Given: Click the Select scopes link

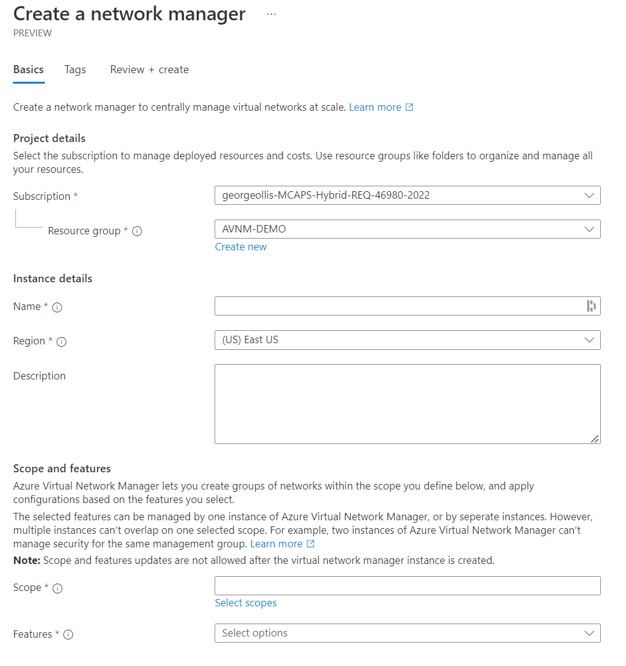Looking at the screenshot, I should click(245, 603).
